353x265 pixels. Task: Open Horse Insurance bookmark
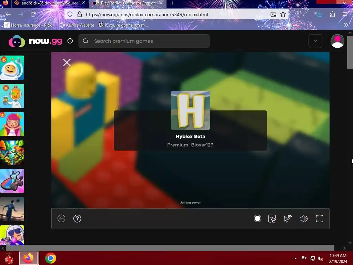pos(30,25)
